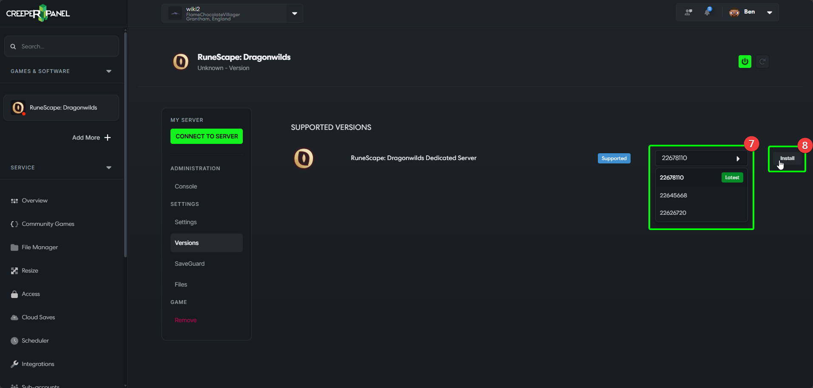
Task: Click the friends icon in top bar
Action: [688, 12]
